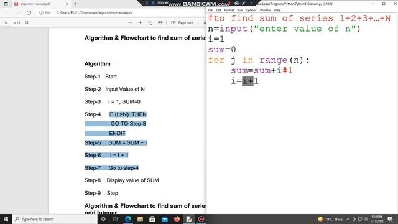The image size is (398, 224).
Task: Maximize the IDLE editor window
Action: pyautogui.click(x=384, y=4)
